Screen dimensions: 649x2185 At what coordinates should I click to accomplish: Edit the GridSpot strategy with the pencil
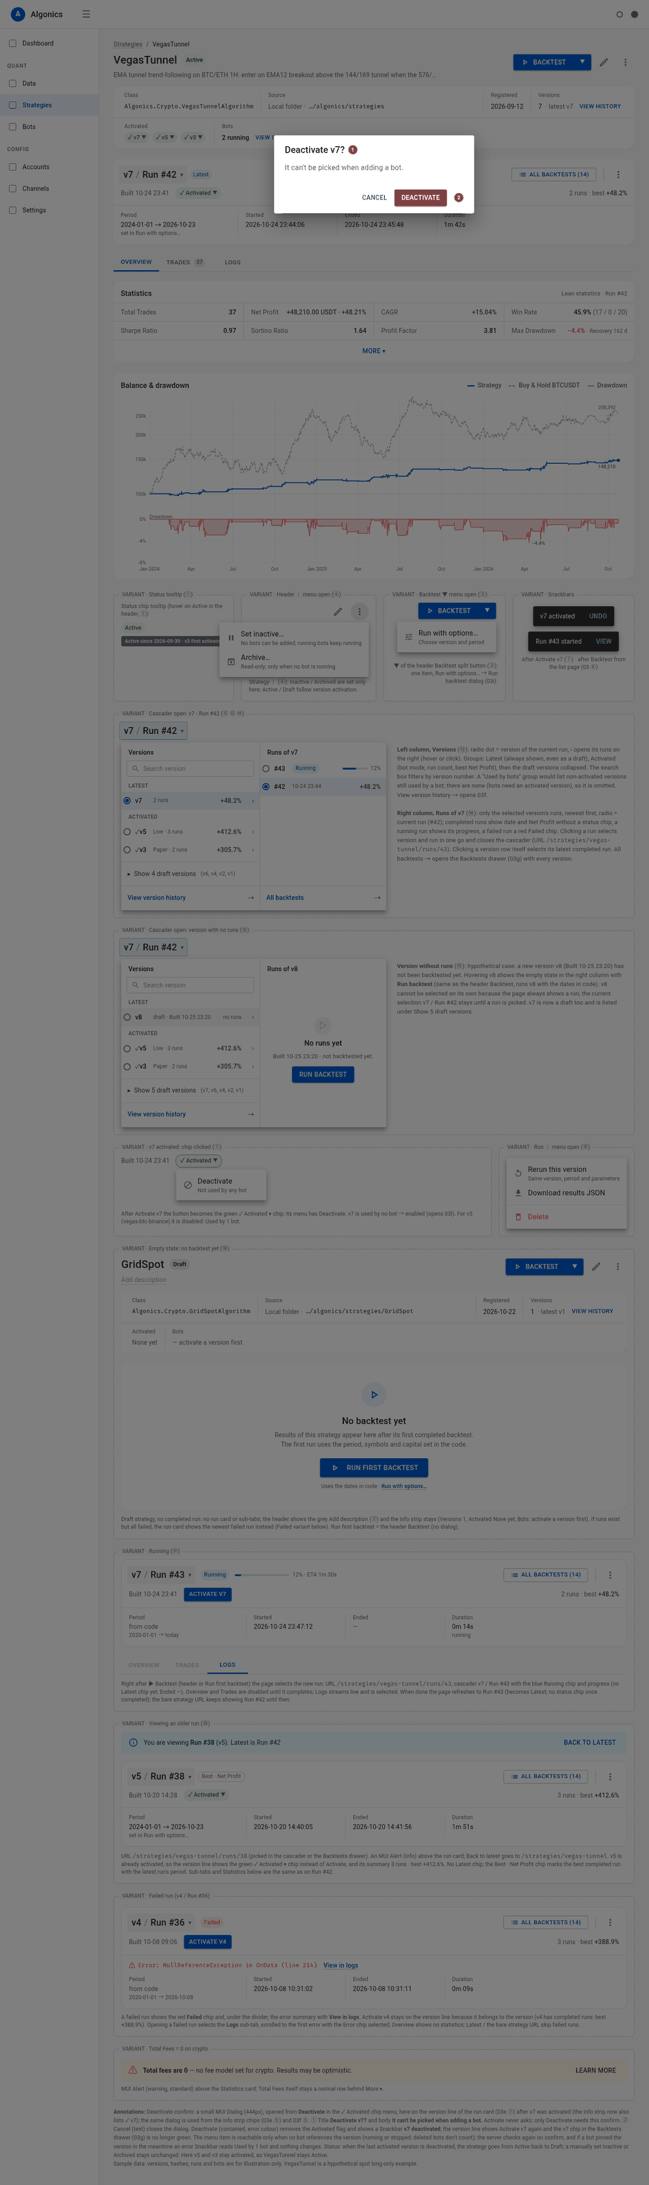click(596, 1267)
